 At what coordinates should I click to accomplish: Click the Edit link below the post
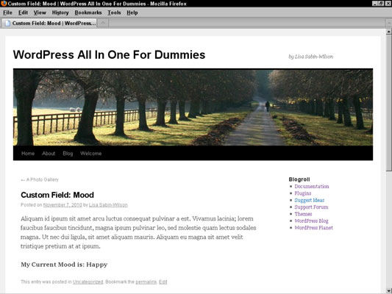pyautogui.click(x=163, y=282)
